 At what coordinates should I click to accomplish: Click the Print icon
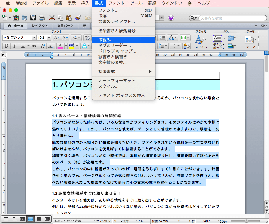(x=42, y=17)
